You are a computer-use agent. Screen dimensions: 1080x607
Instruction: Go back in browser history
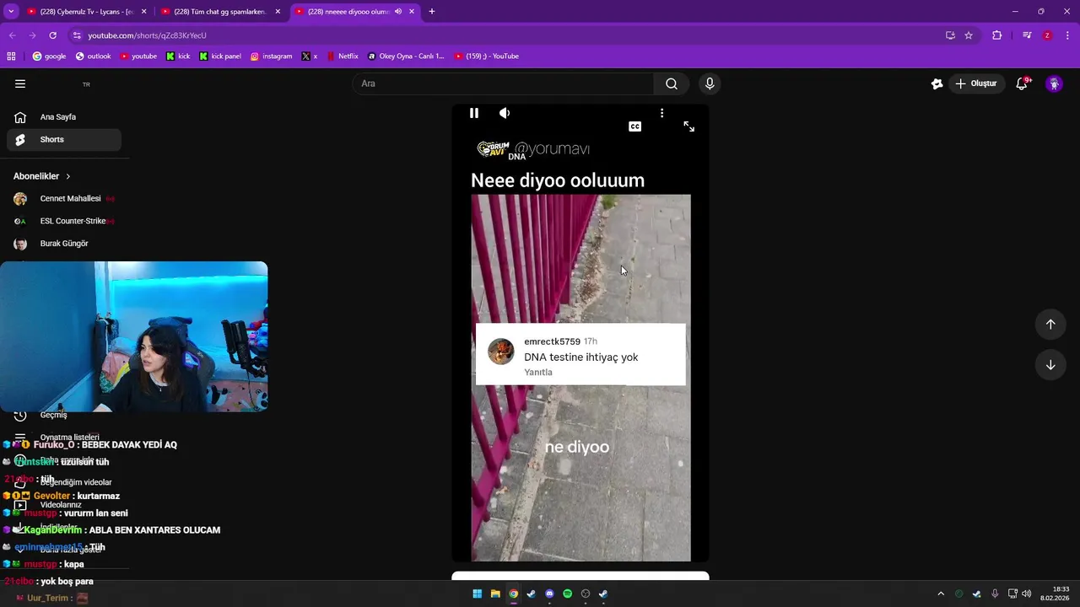click(12, 35)
